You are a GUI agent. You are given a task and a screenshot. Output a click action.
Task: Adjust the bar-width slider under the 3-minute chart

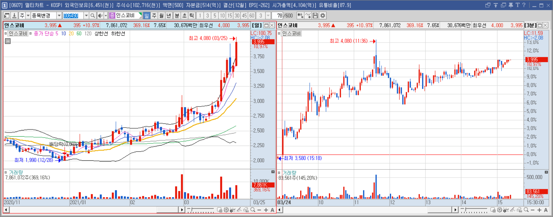[474, 210]
